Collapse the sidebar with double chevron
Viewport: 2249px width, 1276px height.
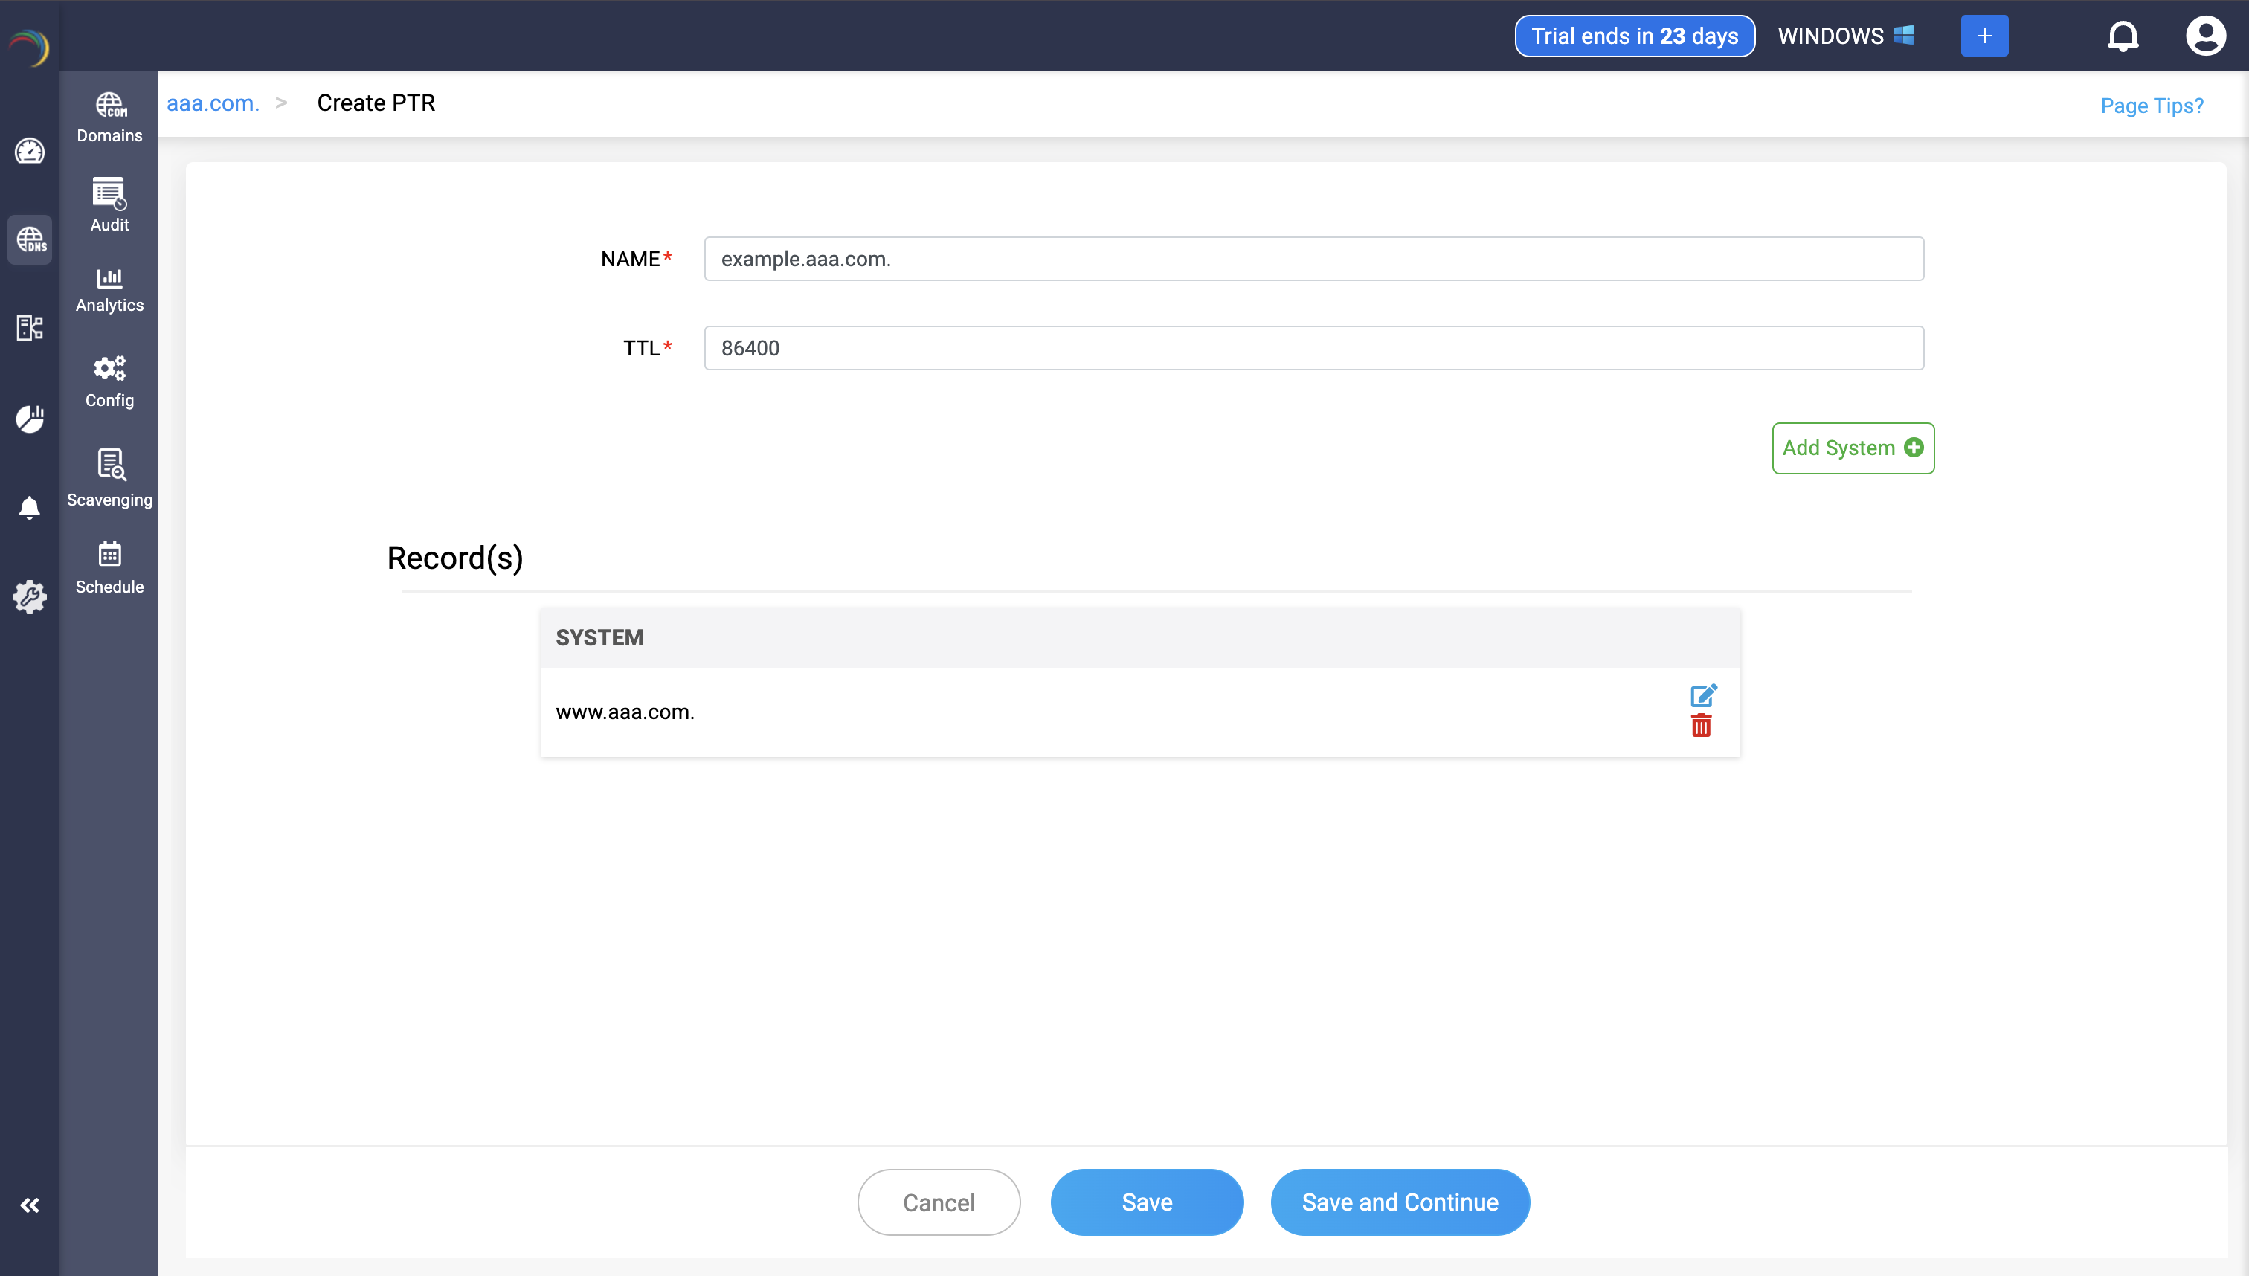tap(30, 1205)
